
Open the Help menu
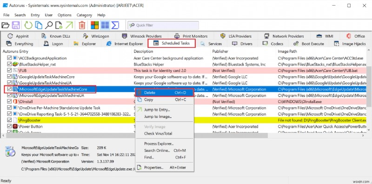[x=101, y=15]
